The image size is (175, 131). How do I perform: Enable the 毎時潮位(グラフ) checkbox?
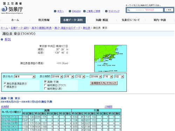[45, 85]
